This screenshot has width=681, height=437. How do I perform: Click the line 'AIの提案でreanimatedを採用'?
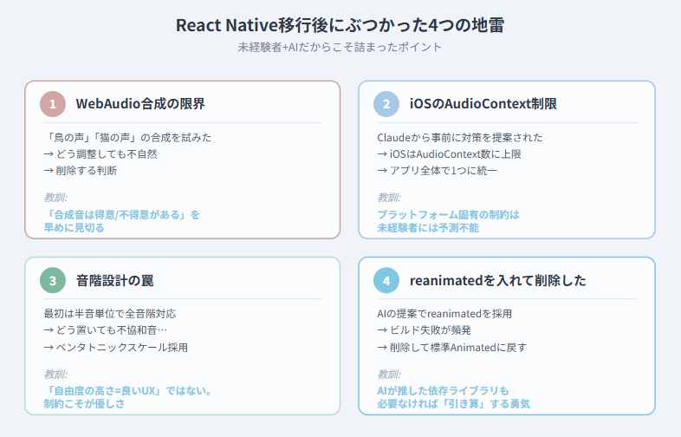(444, 314)
